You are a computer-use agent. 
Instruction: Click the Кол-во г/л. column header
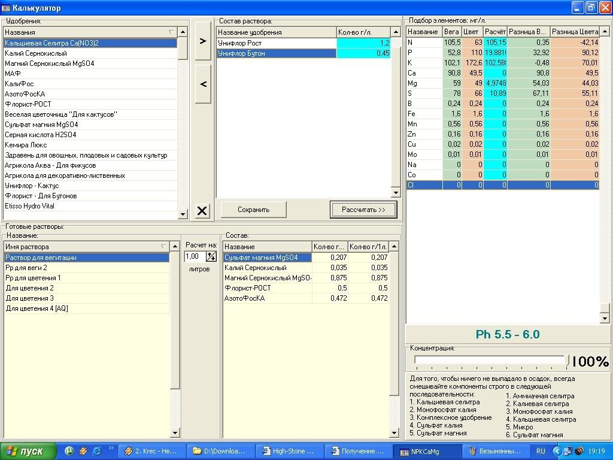pyautogui.click(x=363, y=32)
